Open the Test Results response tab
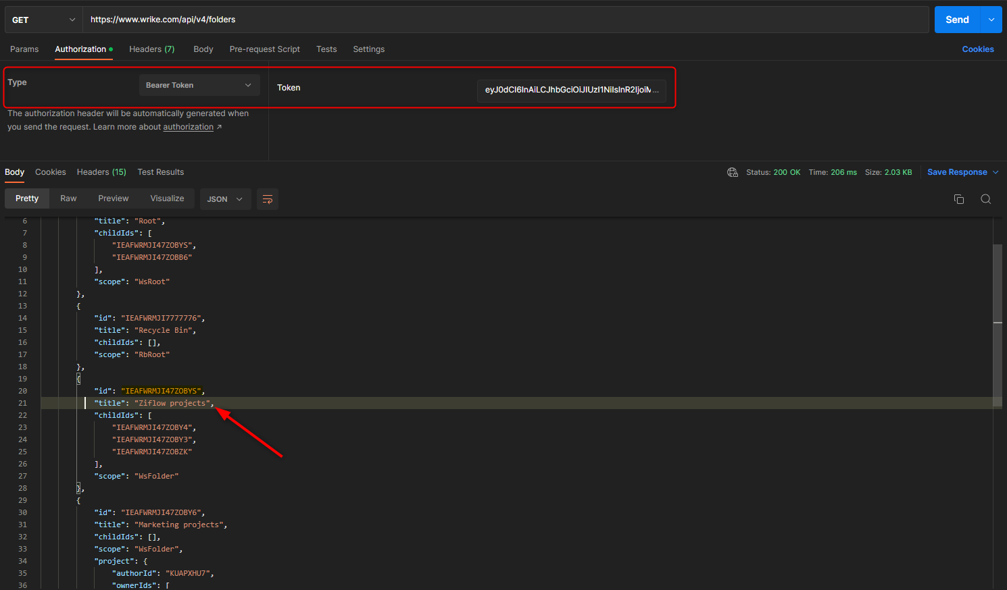This screenshot has width=1007, height=590. [x=160, y=172]
